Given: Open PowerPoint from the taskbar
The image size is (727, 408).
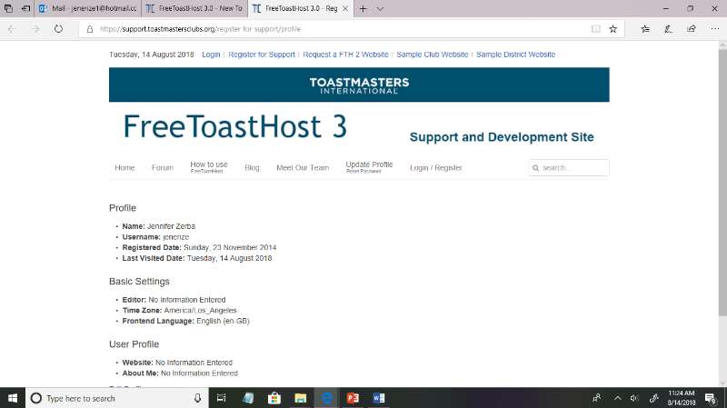Looking at the screenshot, I should [354, 398].
